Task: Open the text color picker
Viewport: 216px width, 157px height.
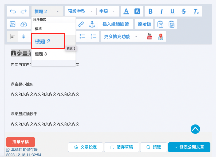Action: point(126,11)
